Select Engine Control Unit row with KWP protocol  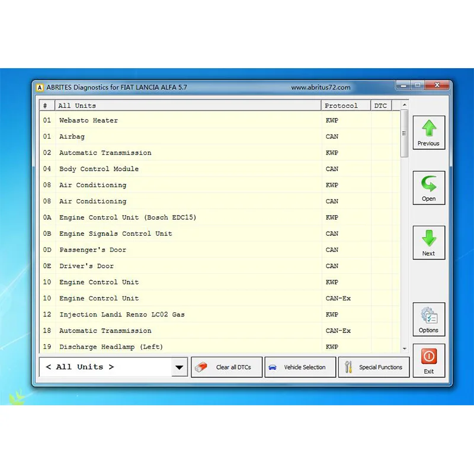220,282
